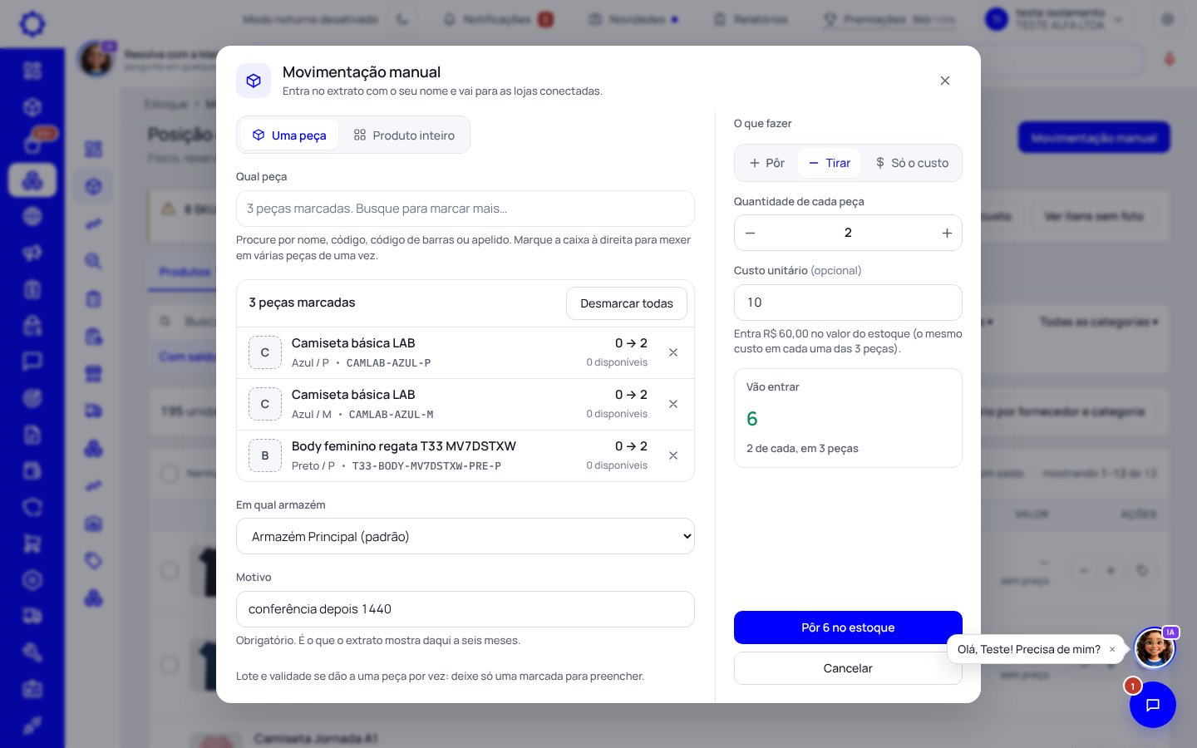Click SKU code T33-BODY-MV7DSTXW-PRE-P
The width and height of the screenshot is (1197, 748).
426,466
